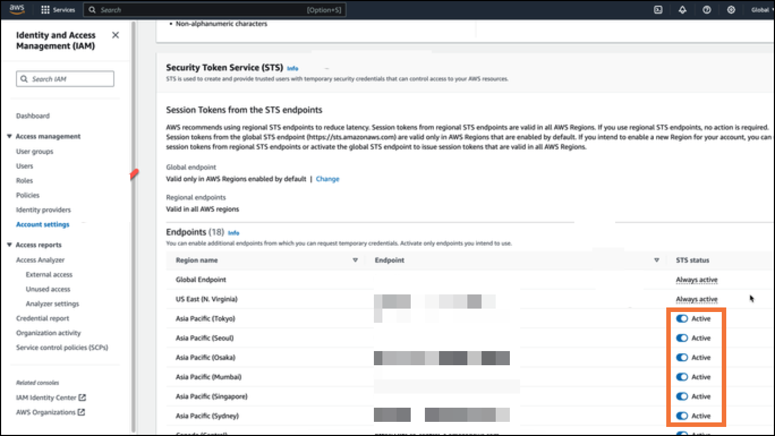Screen dimensions: 775x436
Task: Sort by Region name column arrow
Action: (355, 260)
